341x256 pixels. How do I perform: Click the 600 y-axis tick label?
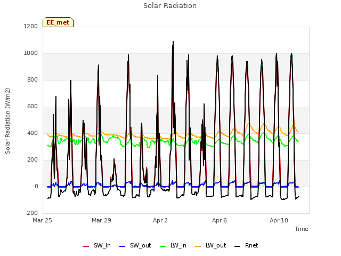33,107
